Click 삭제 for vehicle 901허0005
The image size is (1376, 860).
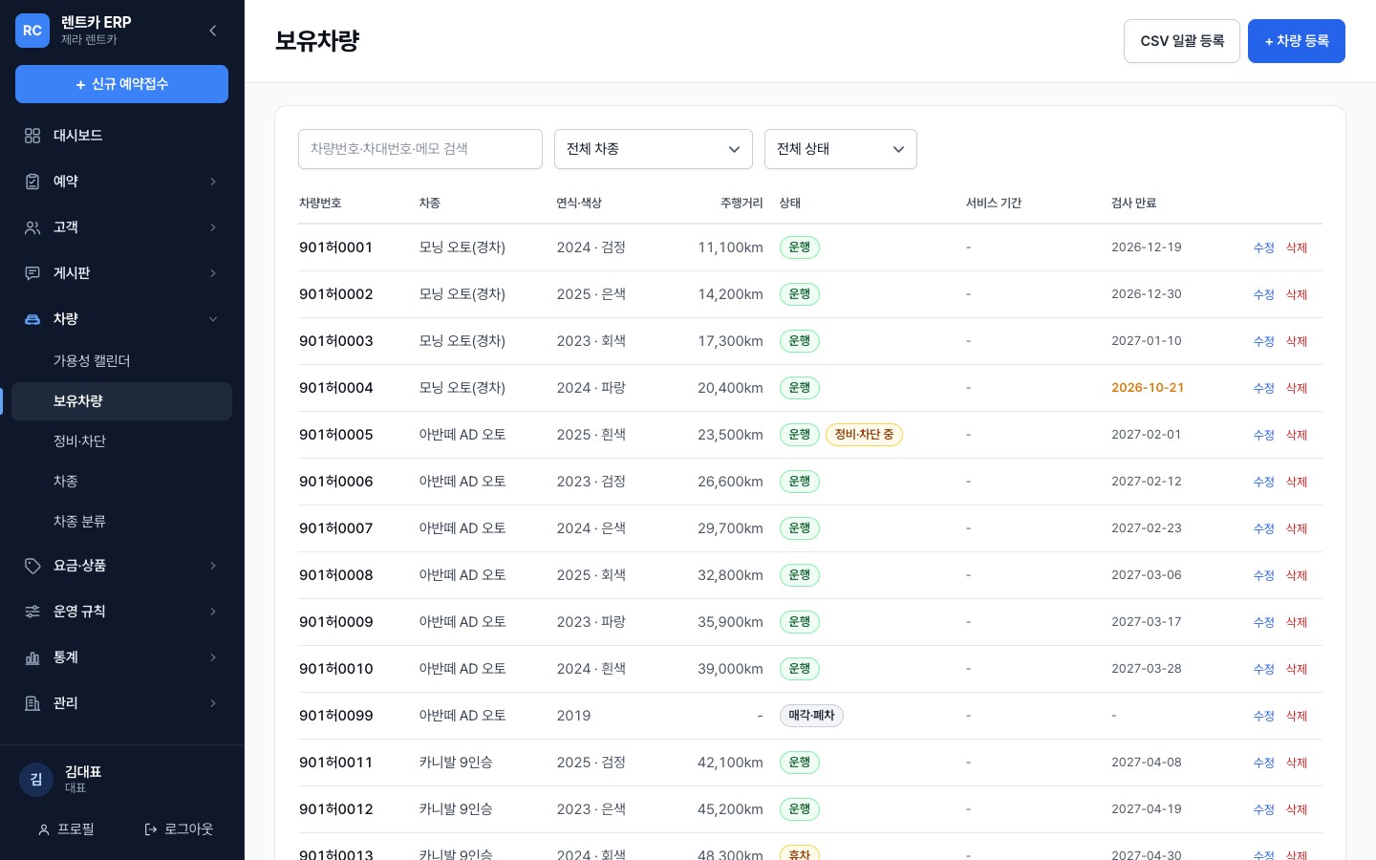[1297, 435]
